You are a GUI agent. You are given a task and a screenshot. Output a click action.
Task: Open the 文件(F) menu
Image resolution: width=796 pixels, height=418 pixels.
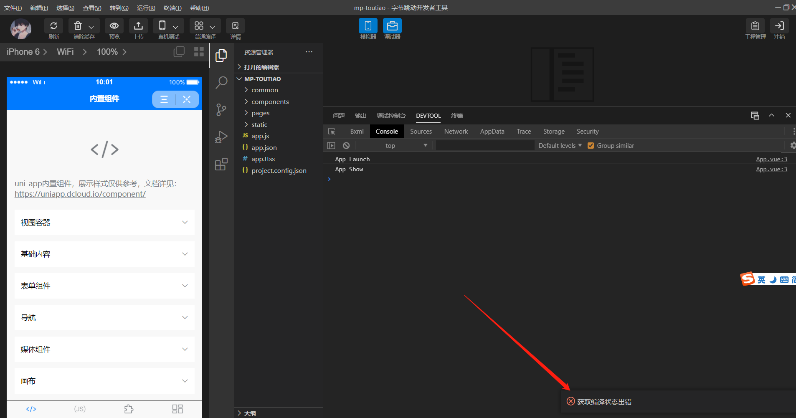[13, 8]
